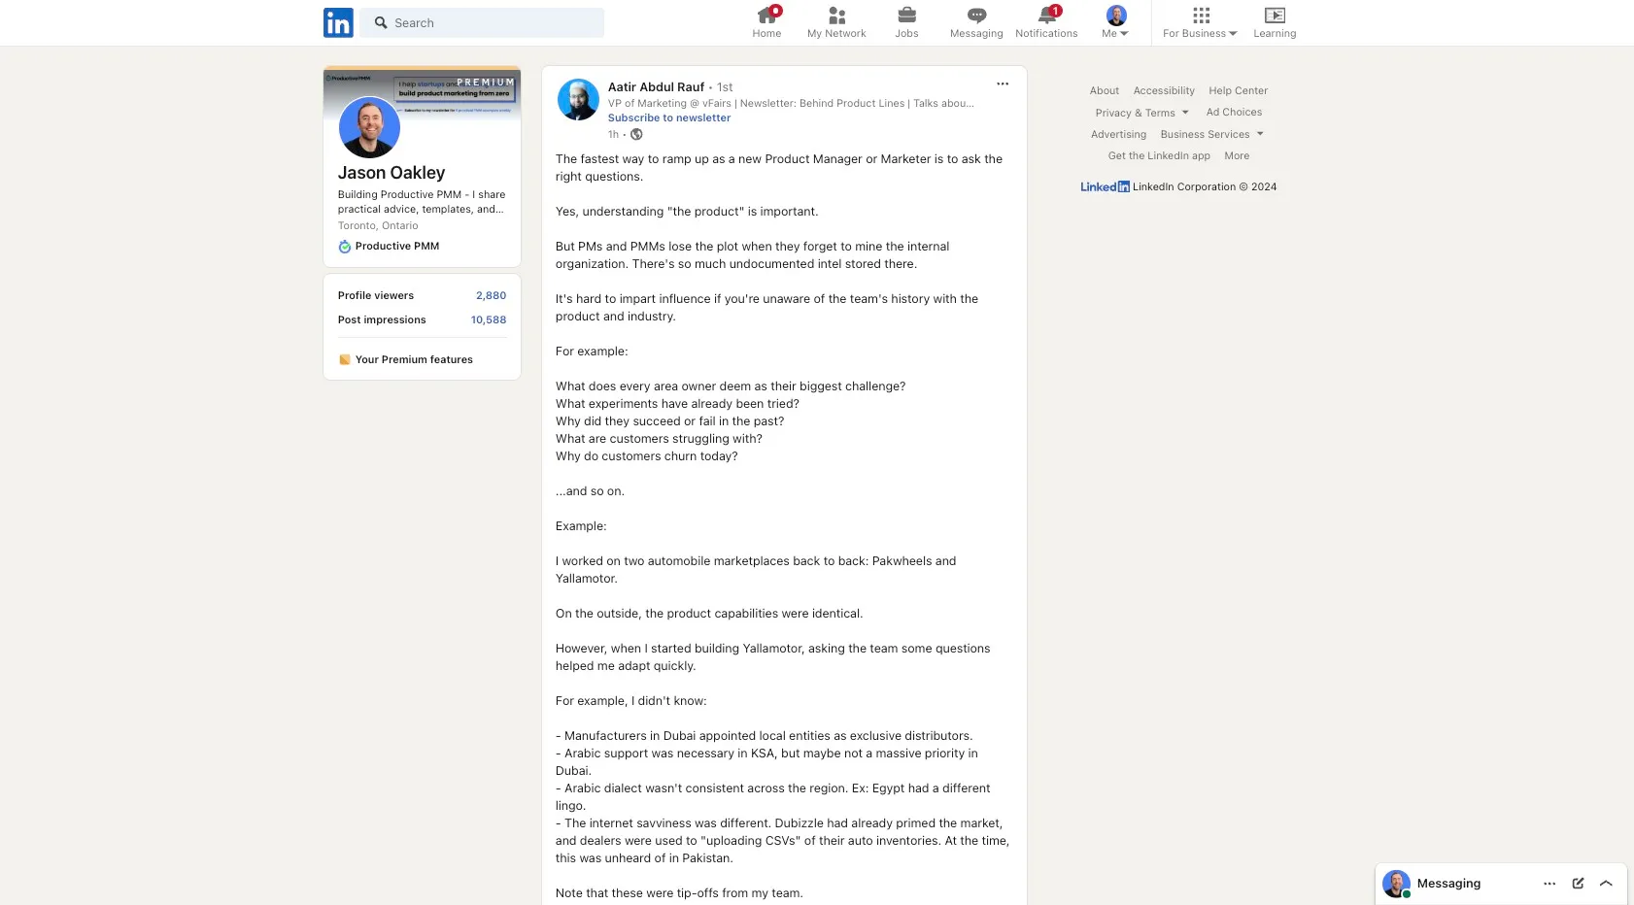Image resolution: width=1634 pixels, height=905 pixels.
Task: Open Your Premium features link
Action: coord(414,359)
